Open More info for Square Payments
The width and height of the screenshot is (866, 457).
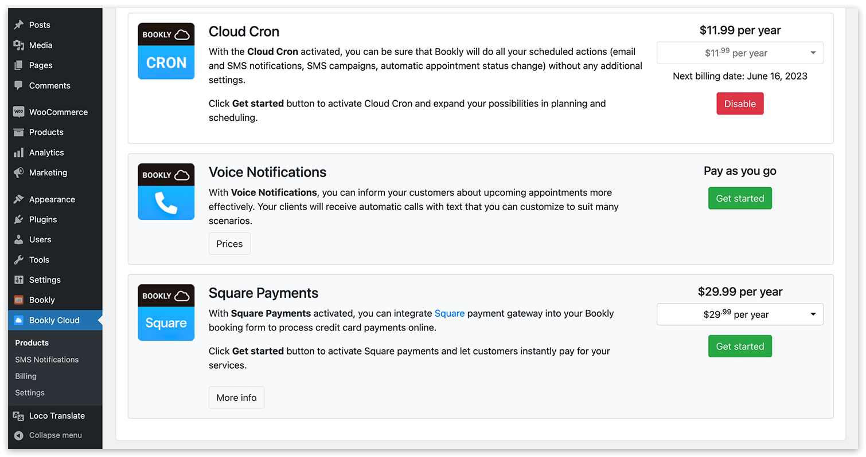pyautogui.click(x=236, y=397)
